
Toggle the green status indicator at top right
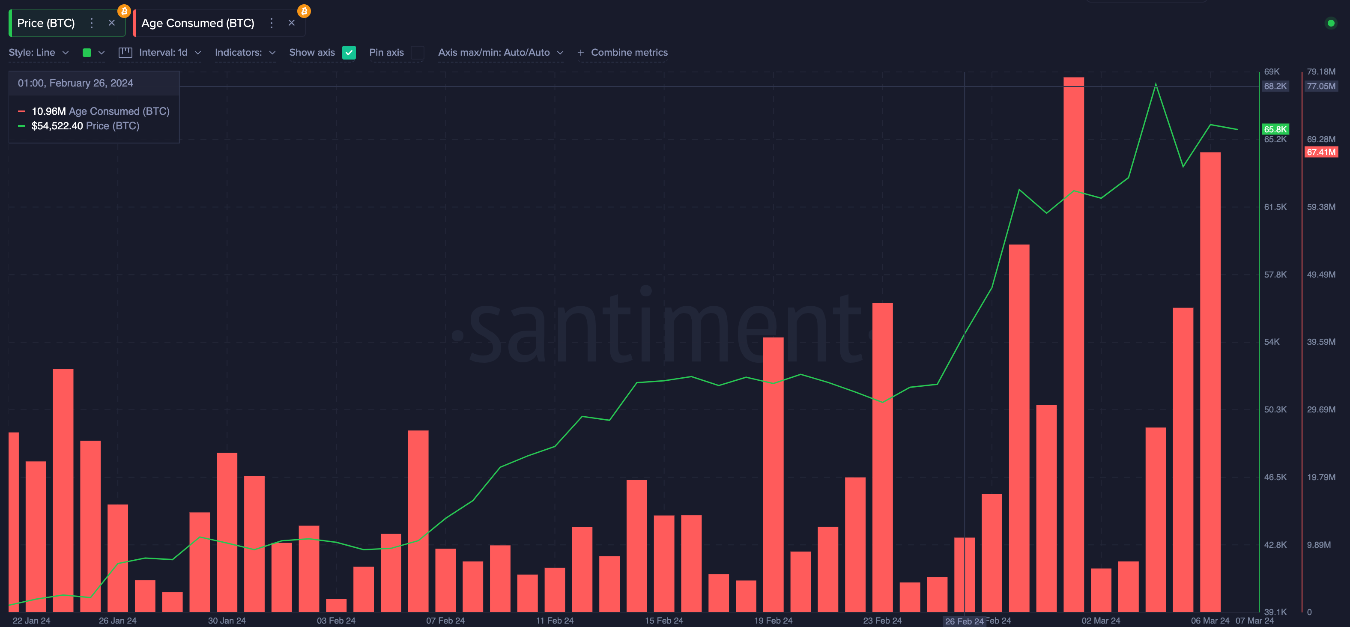click(x=1331, y=23)
